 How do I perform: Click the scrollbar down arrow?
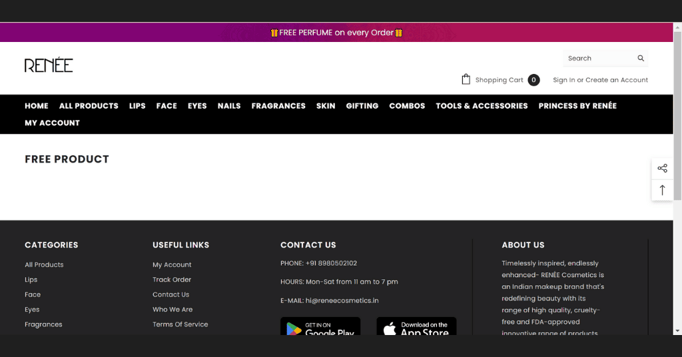tap(677, 331)
